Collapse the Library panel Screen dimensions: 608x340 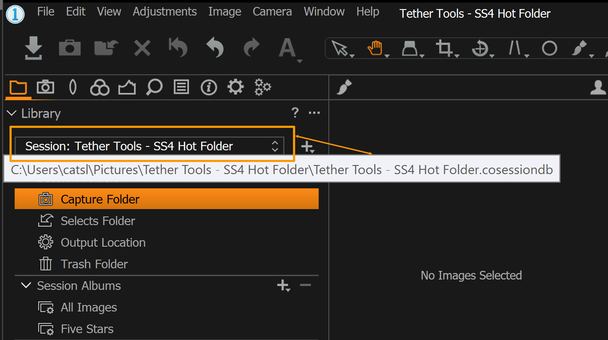[11, 113]
